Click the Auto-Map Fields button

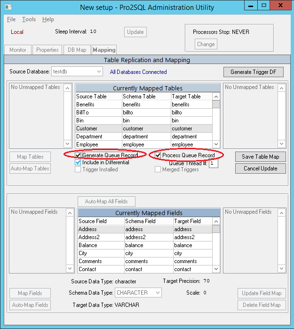pos(30,305)
